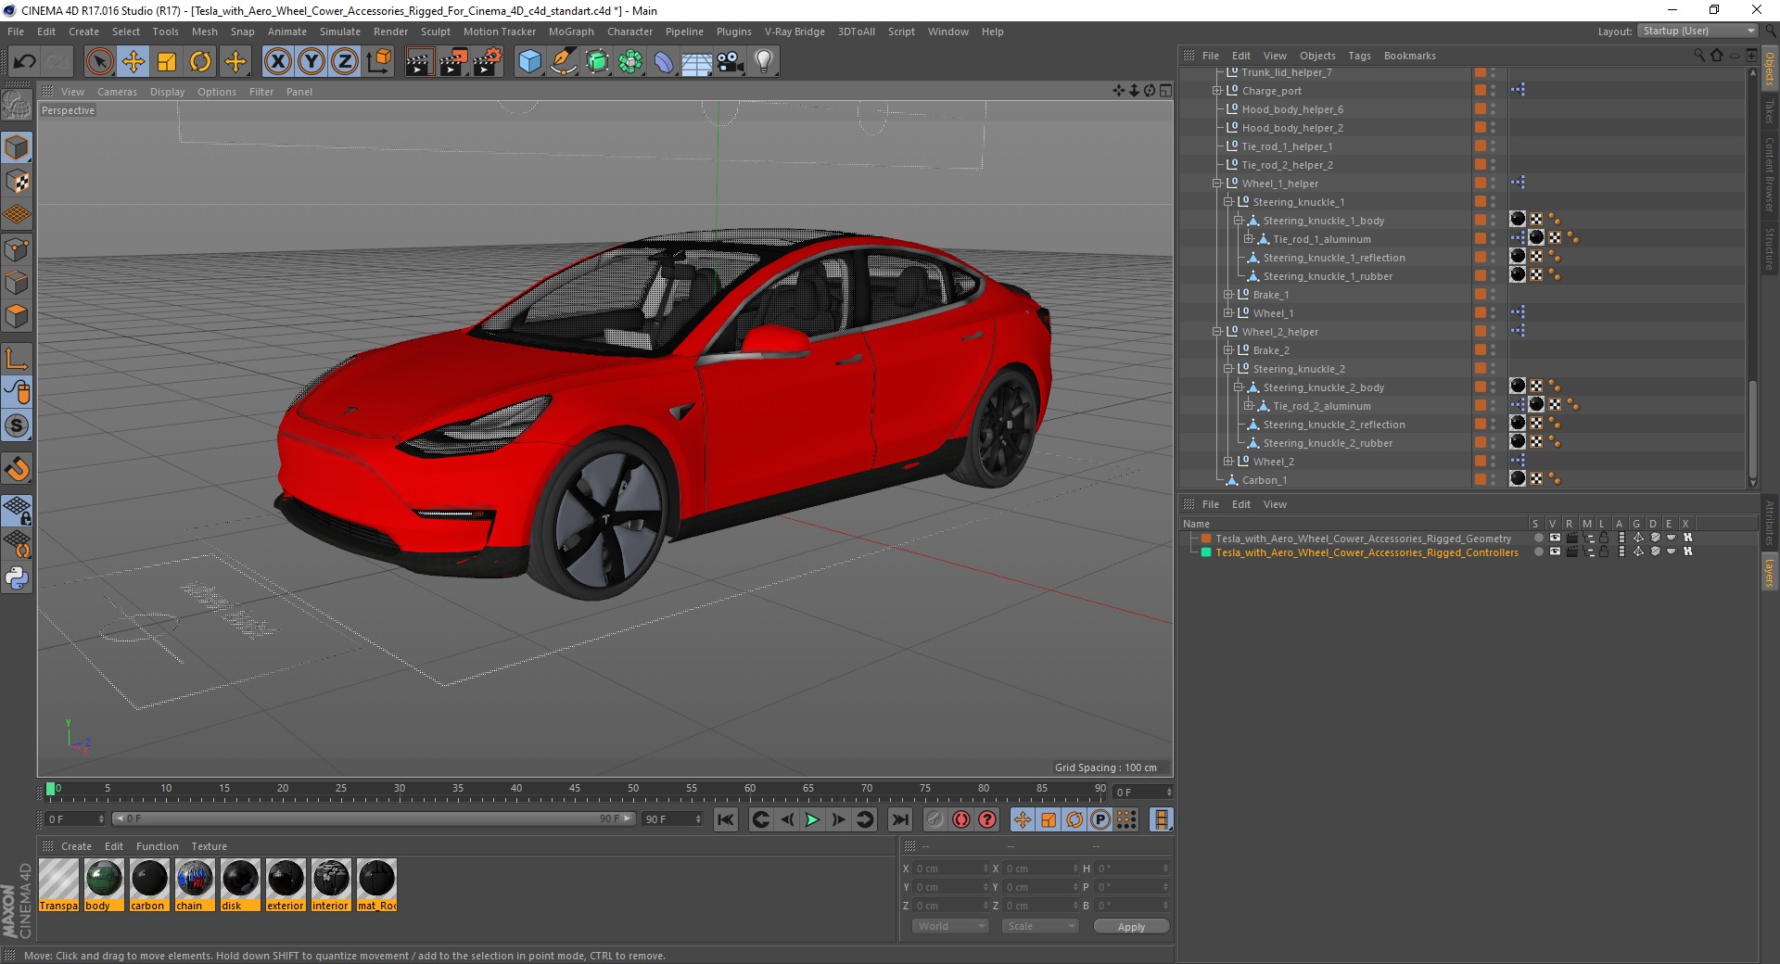The width and height of the screenshot is (1780, 964).
Task: Click the Make Editable icon
Action: [x=17, y=106]
